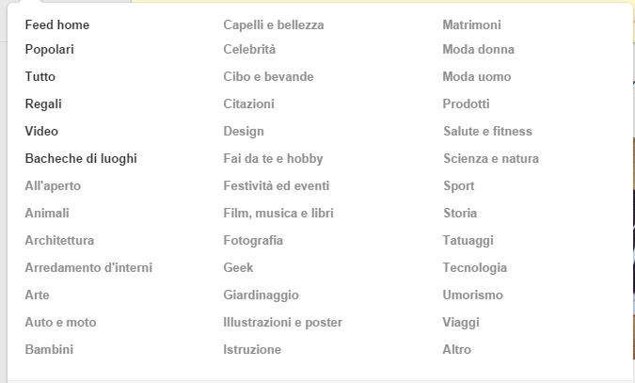Open the Fotografia category
This screenshot has width=635, height=383.
coord(253,240)
